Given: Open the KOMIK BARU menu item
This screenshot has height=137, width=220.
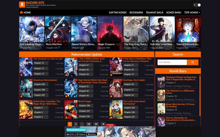Looking at the screenshot, I should pos(174,12).
